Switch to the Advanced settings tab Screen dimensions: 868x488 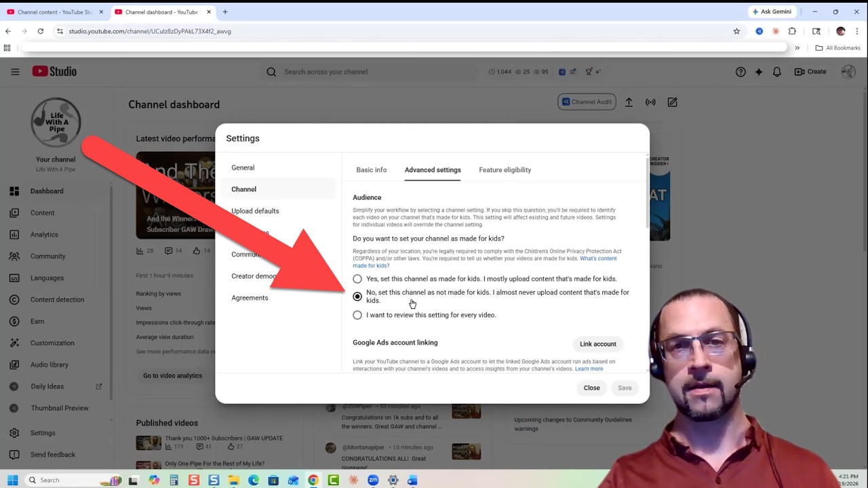coord(433,170)
